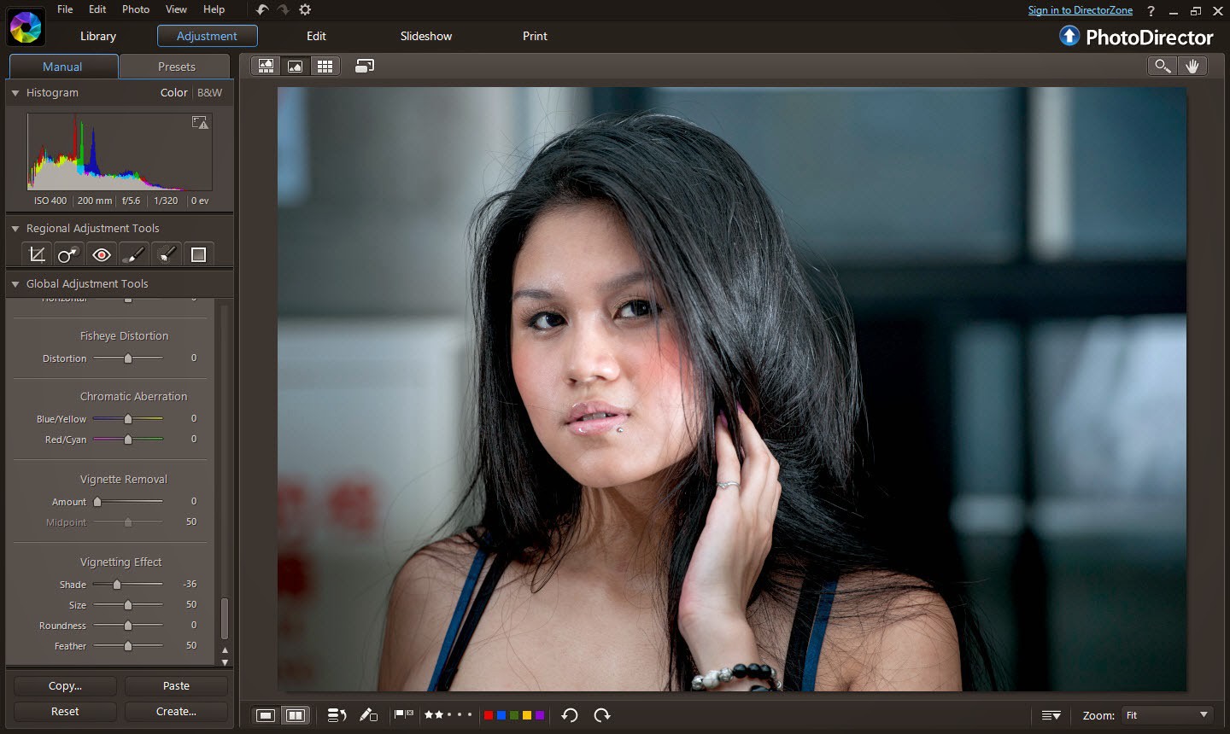Switch histogram to Color mode

[173, 92]
